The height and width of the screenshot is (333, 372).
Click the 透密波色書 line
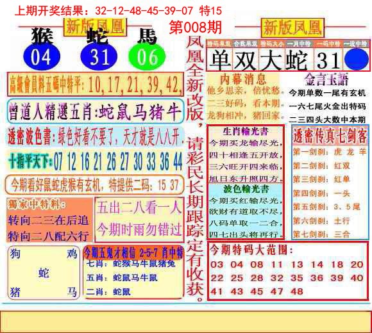pos(96,136)
